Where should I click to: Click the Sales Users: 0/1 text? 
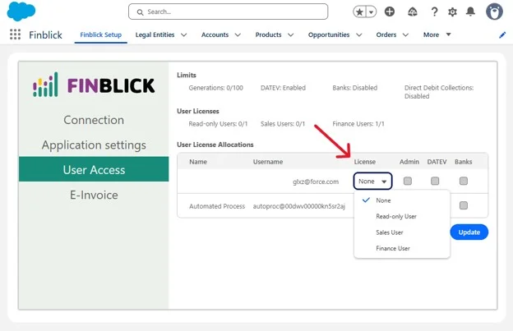coord(282,124)
